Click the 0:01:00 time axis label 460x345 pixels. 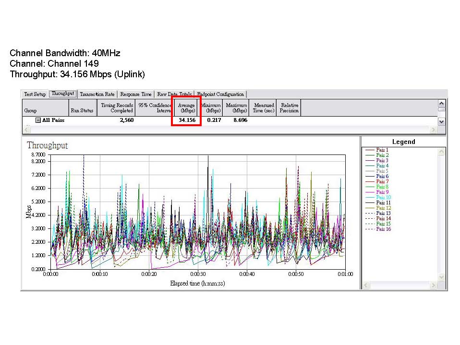345,274
